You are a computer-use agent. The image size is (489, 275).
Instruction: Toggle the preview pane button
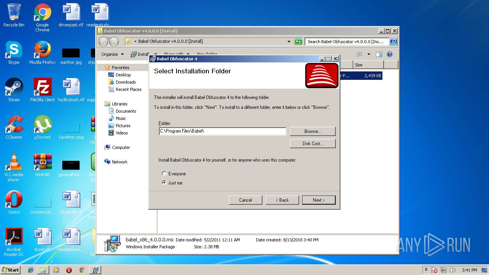tap(379, 54)
